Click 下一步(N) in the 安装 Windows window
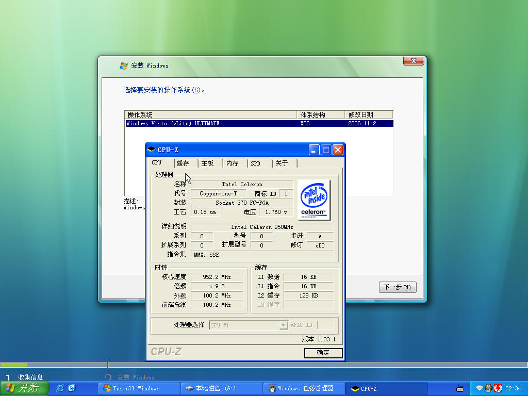Viewport: 528px width, 396px height. tap(398, 287)
